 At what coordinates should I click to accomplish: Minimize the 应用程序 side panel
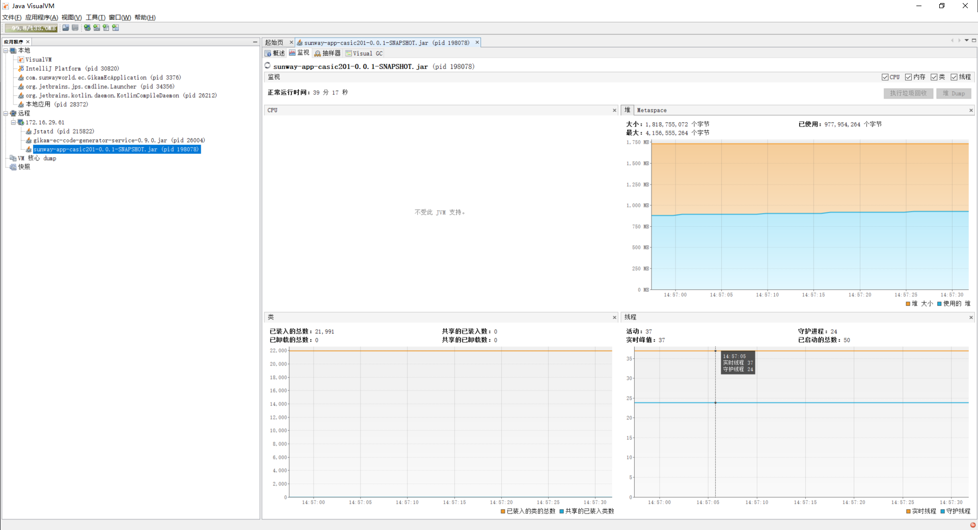[x=255, y=42]
